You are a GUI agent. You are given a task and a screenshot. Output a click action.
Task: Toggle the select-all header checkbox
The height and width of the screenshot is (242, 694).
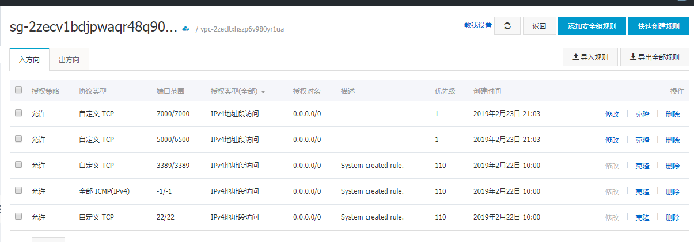pos(18,90)
